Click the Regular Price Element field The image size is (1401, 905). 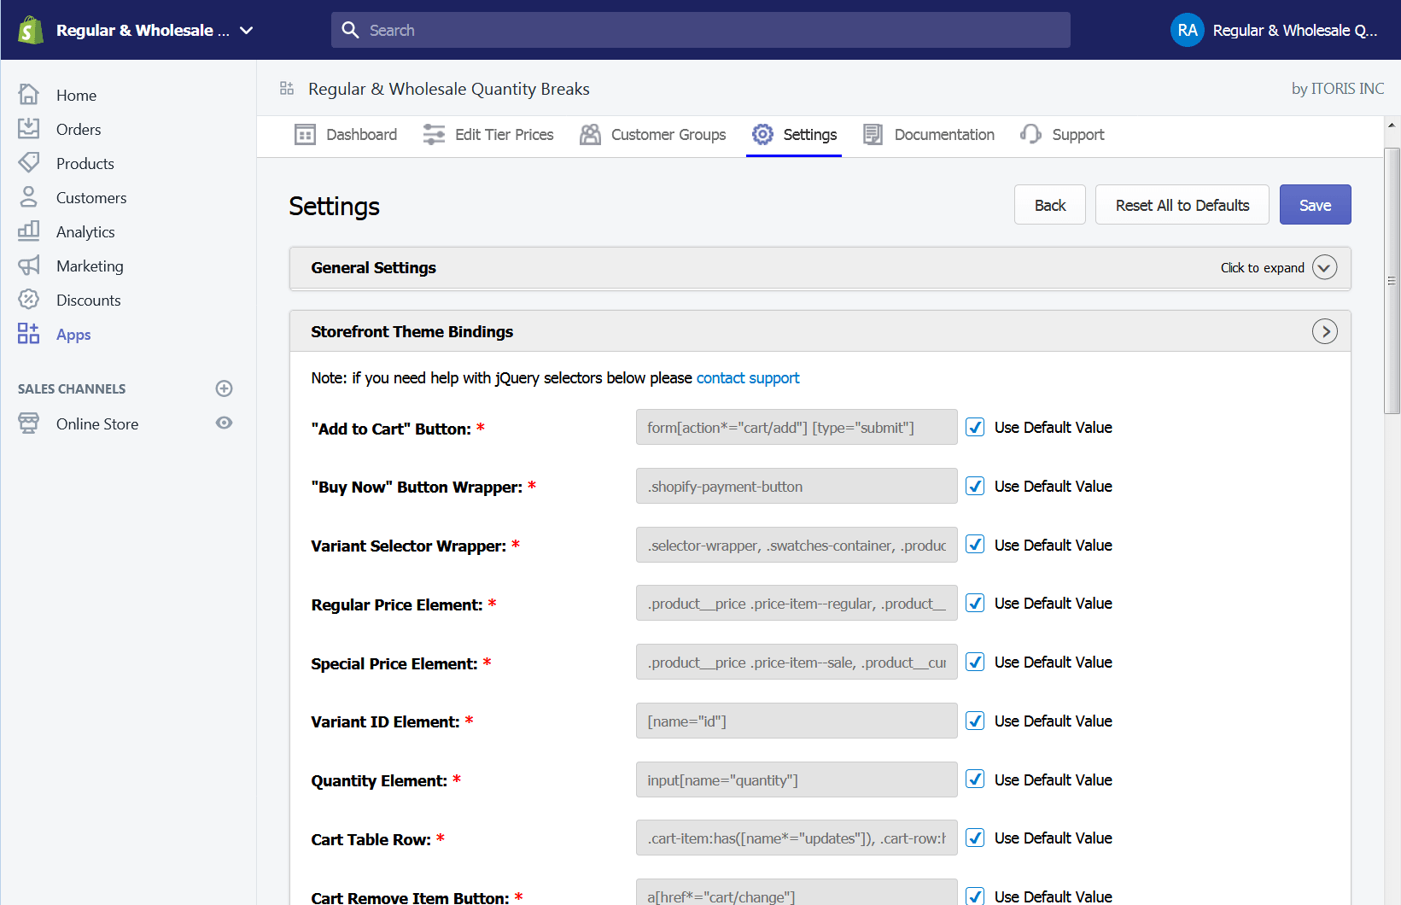coord(797,603)
